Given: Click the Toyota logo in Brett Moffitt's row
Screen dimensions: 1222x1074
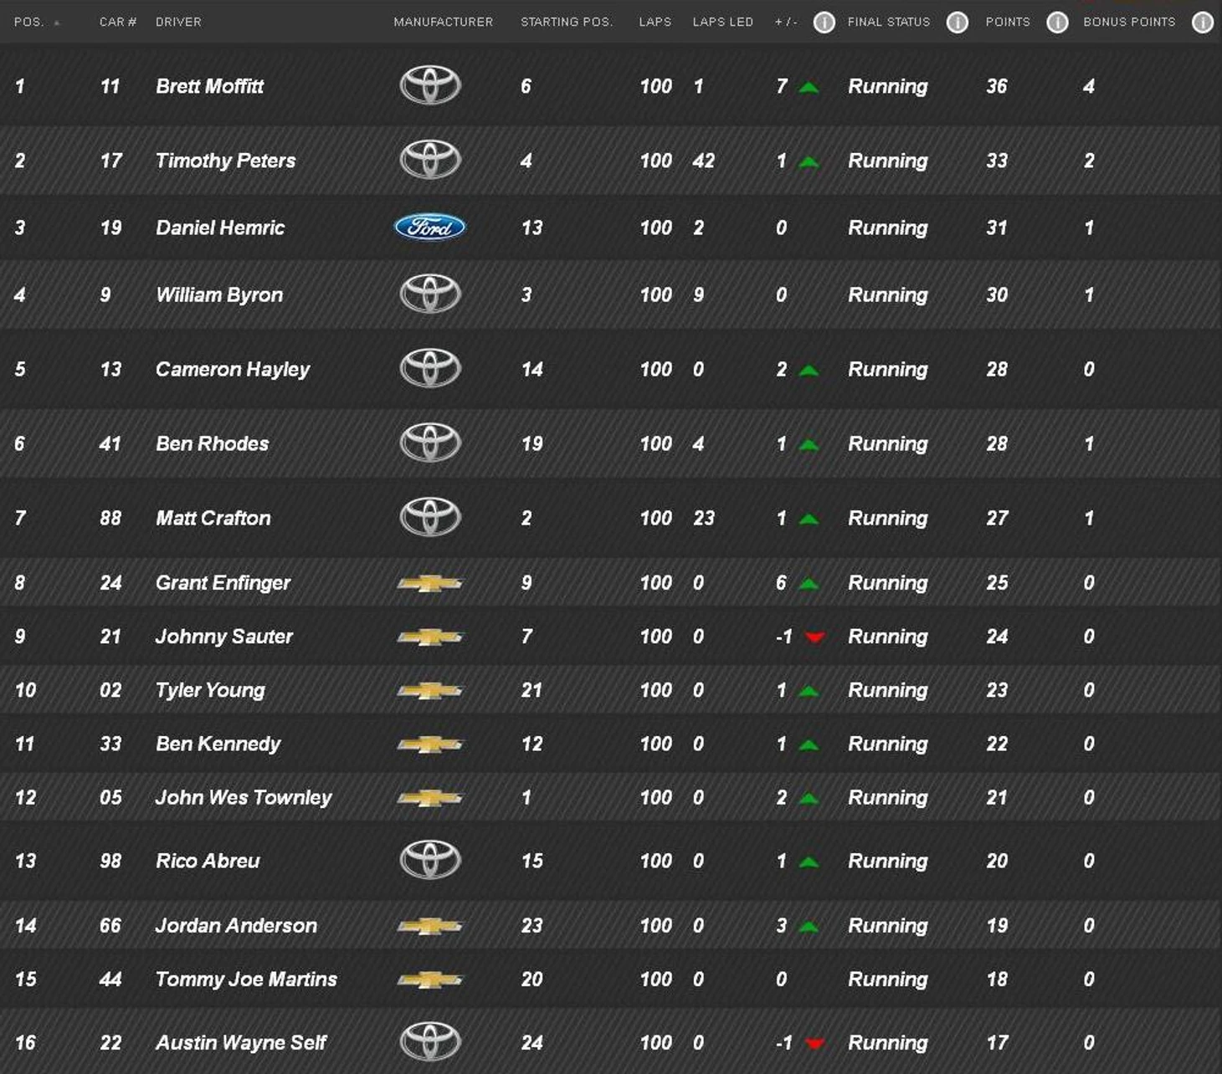Looking at the screenshot, I should pos(430,85).
